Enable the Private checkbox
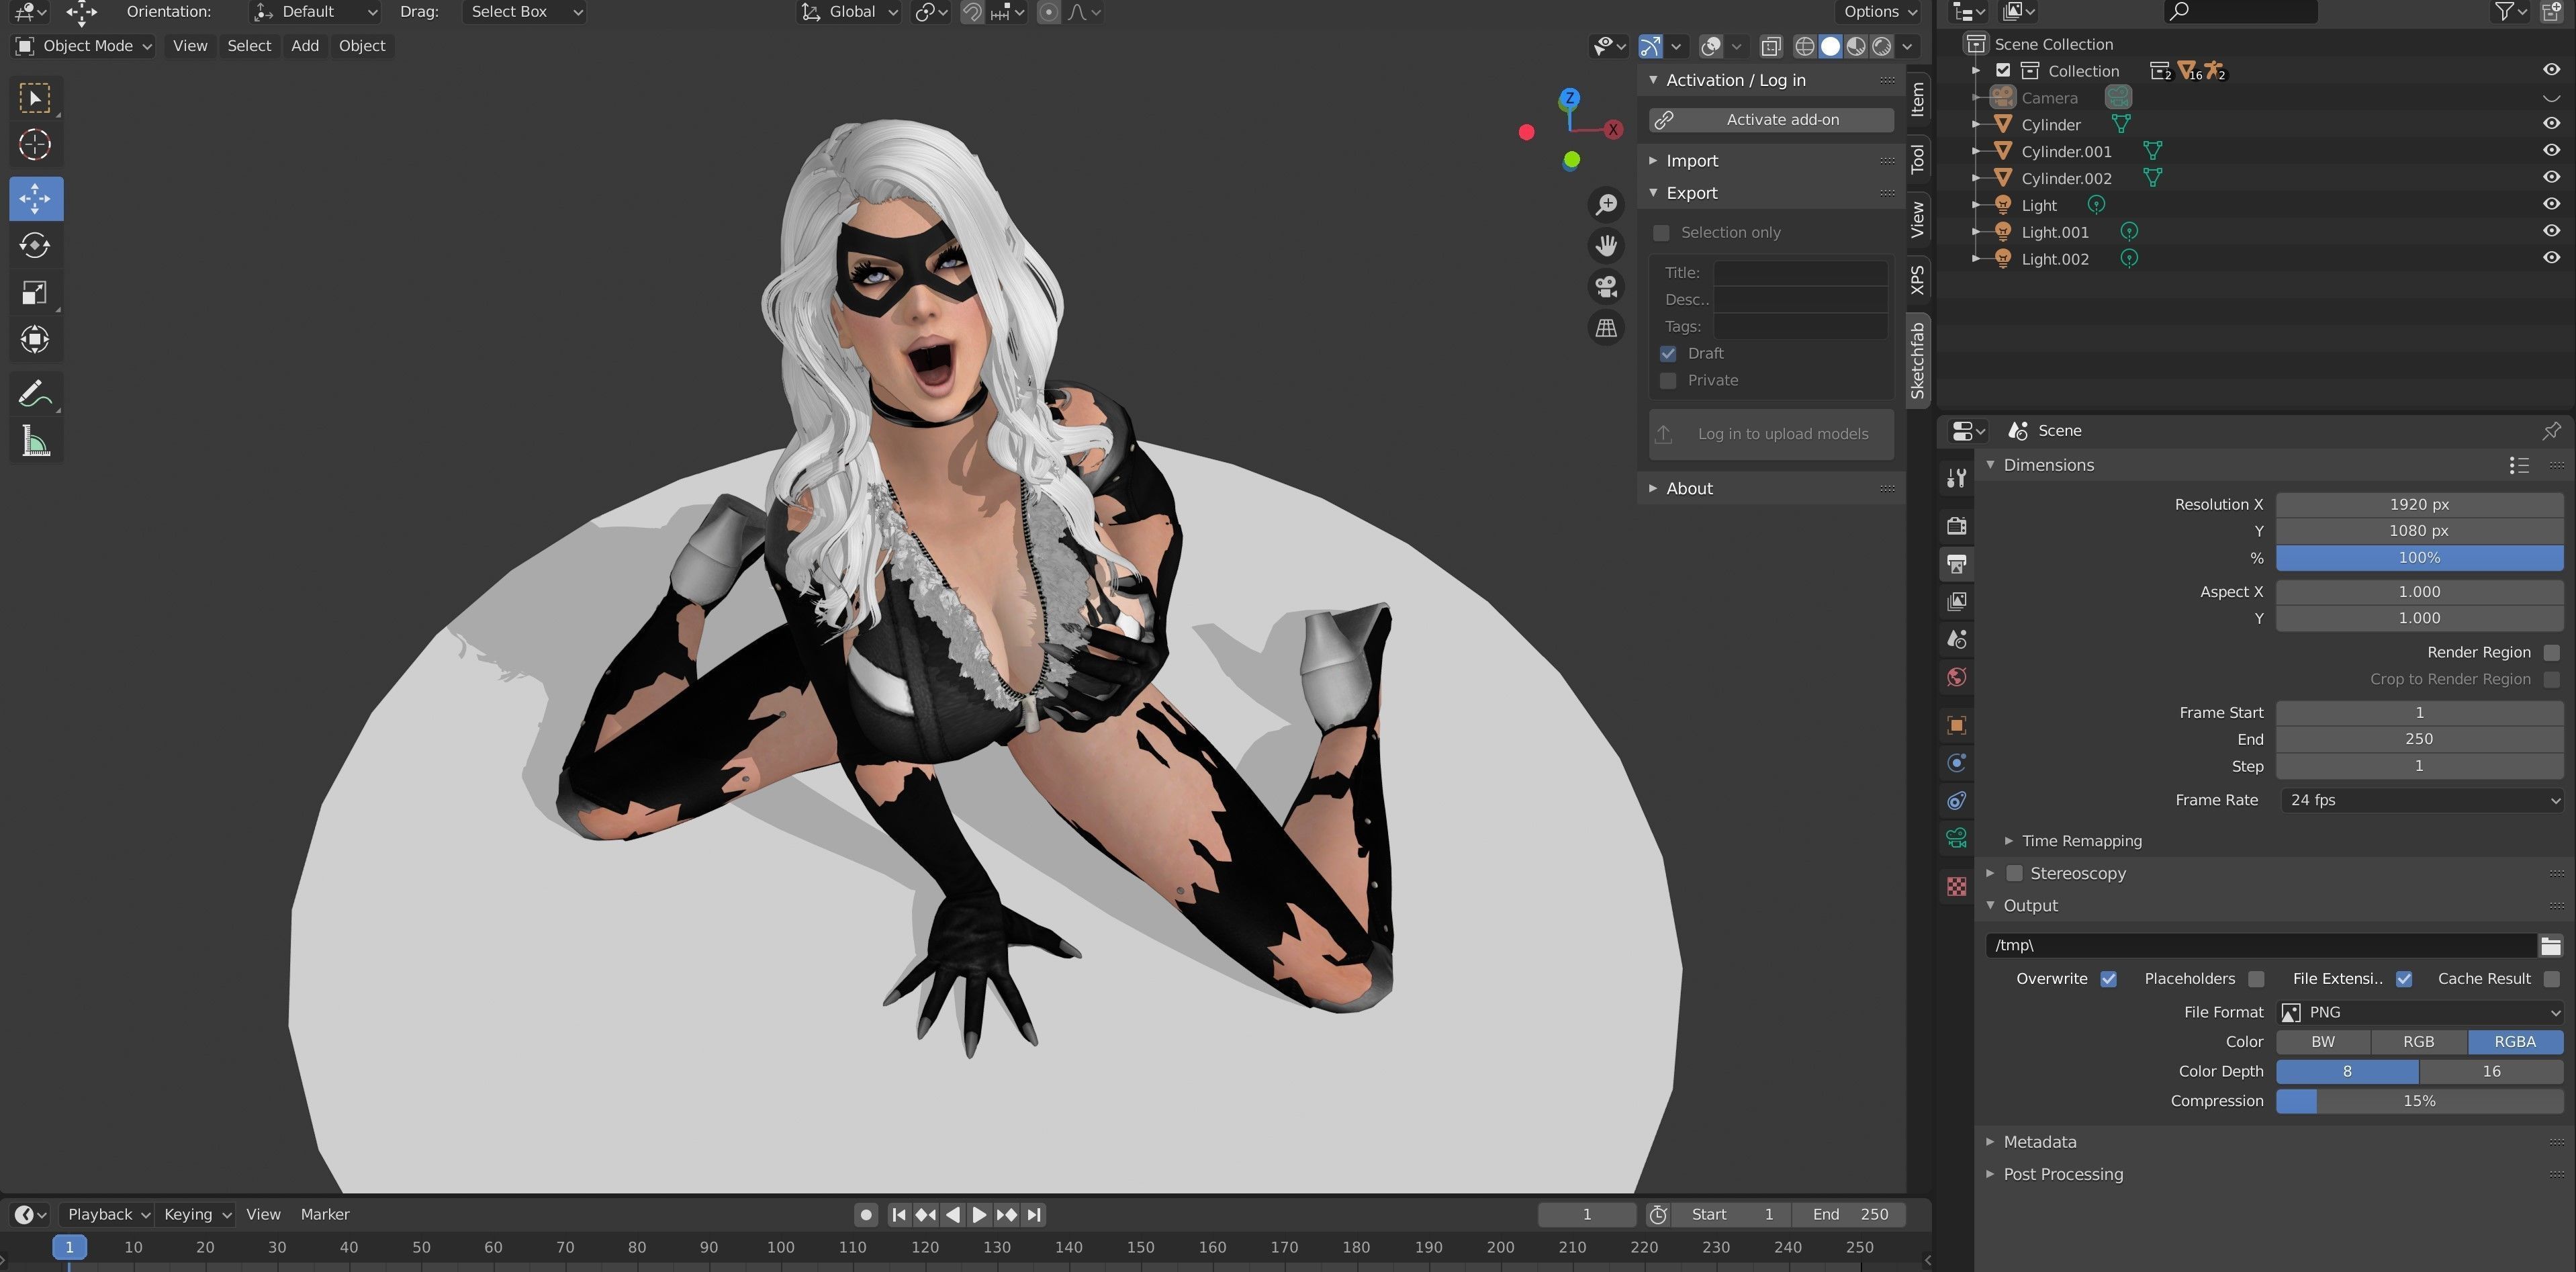Viewport: 2576px width, 1272px height. 1668,381
